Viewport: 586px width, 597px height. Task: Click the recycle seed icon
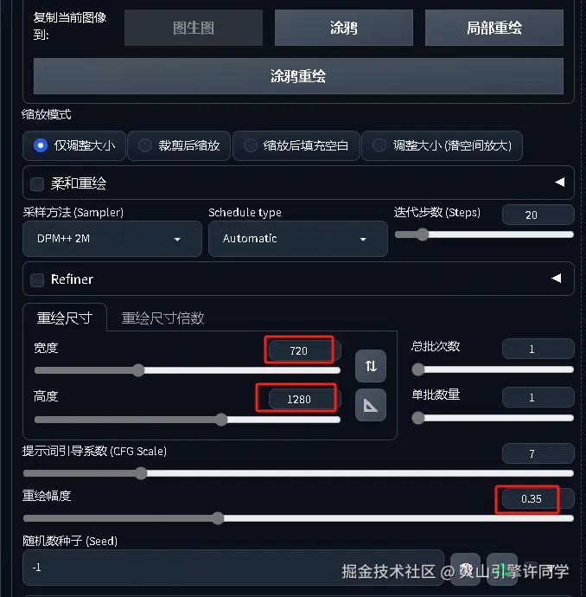(x=501, y=569)
